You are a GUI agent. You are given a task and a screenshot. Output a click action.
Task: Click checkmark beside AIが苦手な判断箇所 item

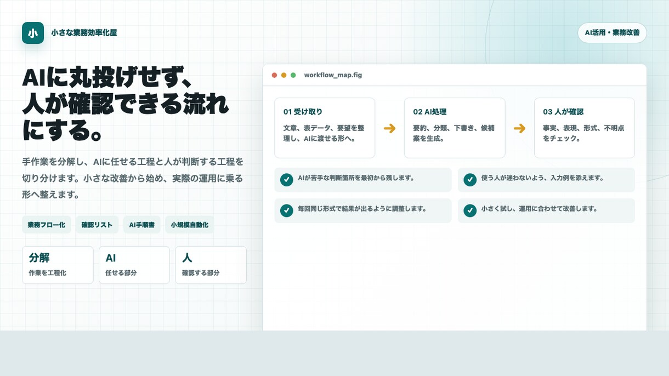pyautogui.click(x=286, y=180)
